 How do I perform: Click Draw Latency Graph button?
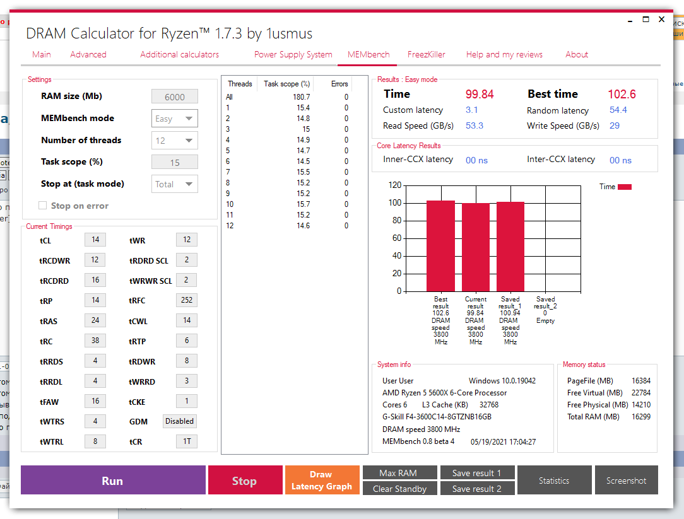pyautogui.click(x=322, y=480)
